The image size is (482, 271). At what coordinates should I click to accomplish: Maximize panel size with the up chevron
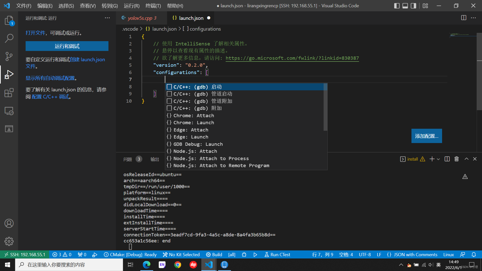coord(466,159)
